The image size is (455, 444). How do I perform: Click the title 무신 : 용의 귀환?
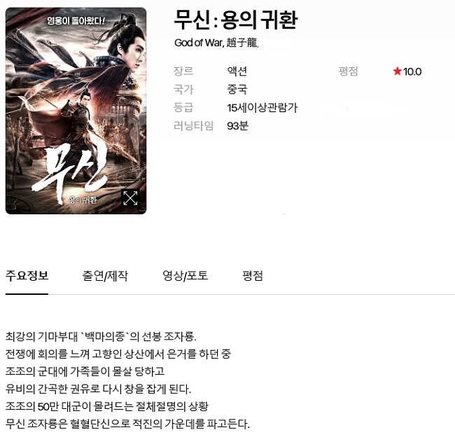(x=236, y=20)
